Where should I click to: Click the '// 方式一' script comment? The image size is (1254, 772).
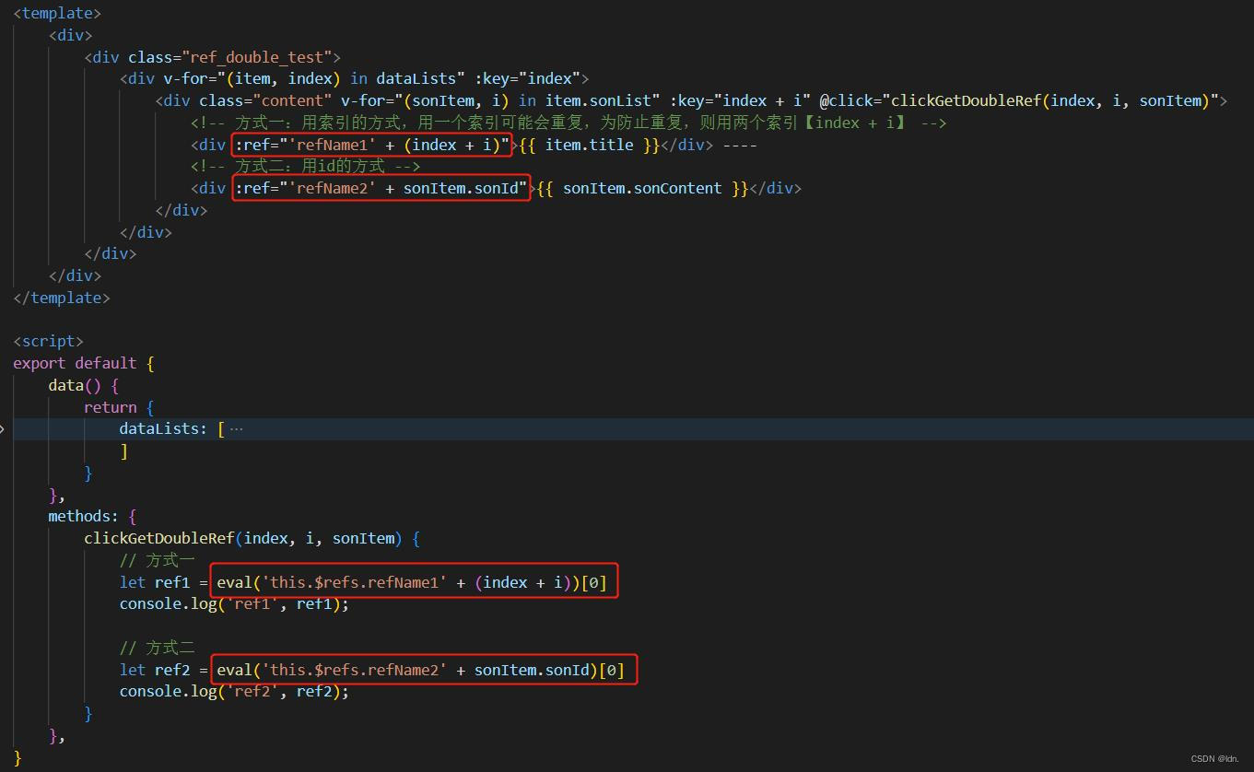coord(157,560)
